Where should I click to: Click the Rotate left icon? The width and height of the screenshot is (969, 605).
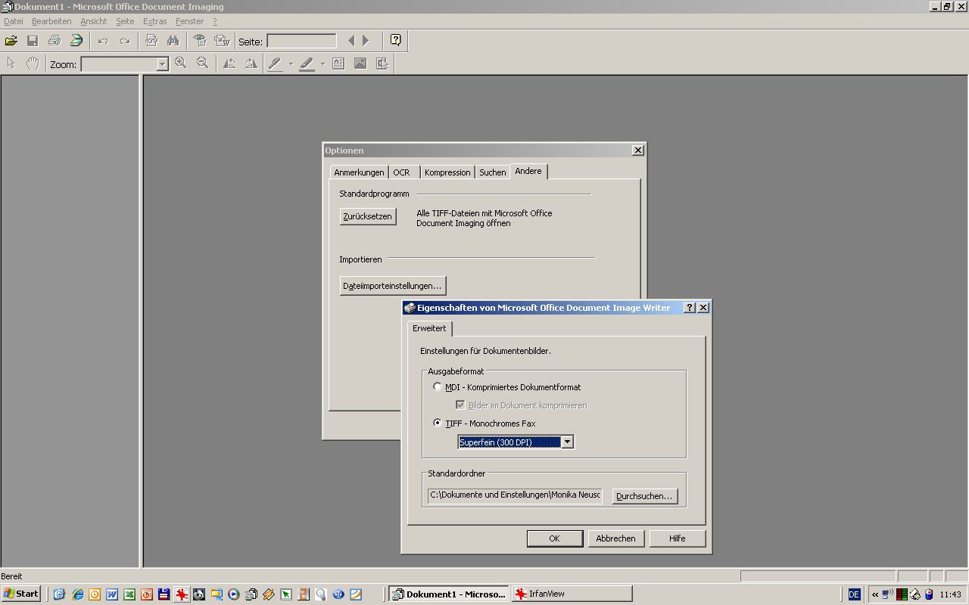pos(229,64)
